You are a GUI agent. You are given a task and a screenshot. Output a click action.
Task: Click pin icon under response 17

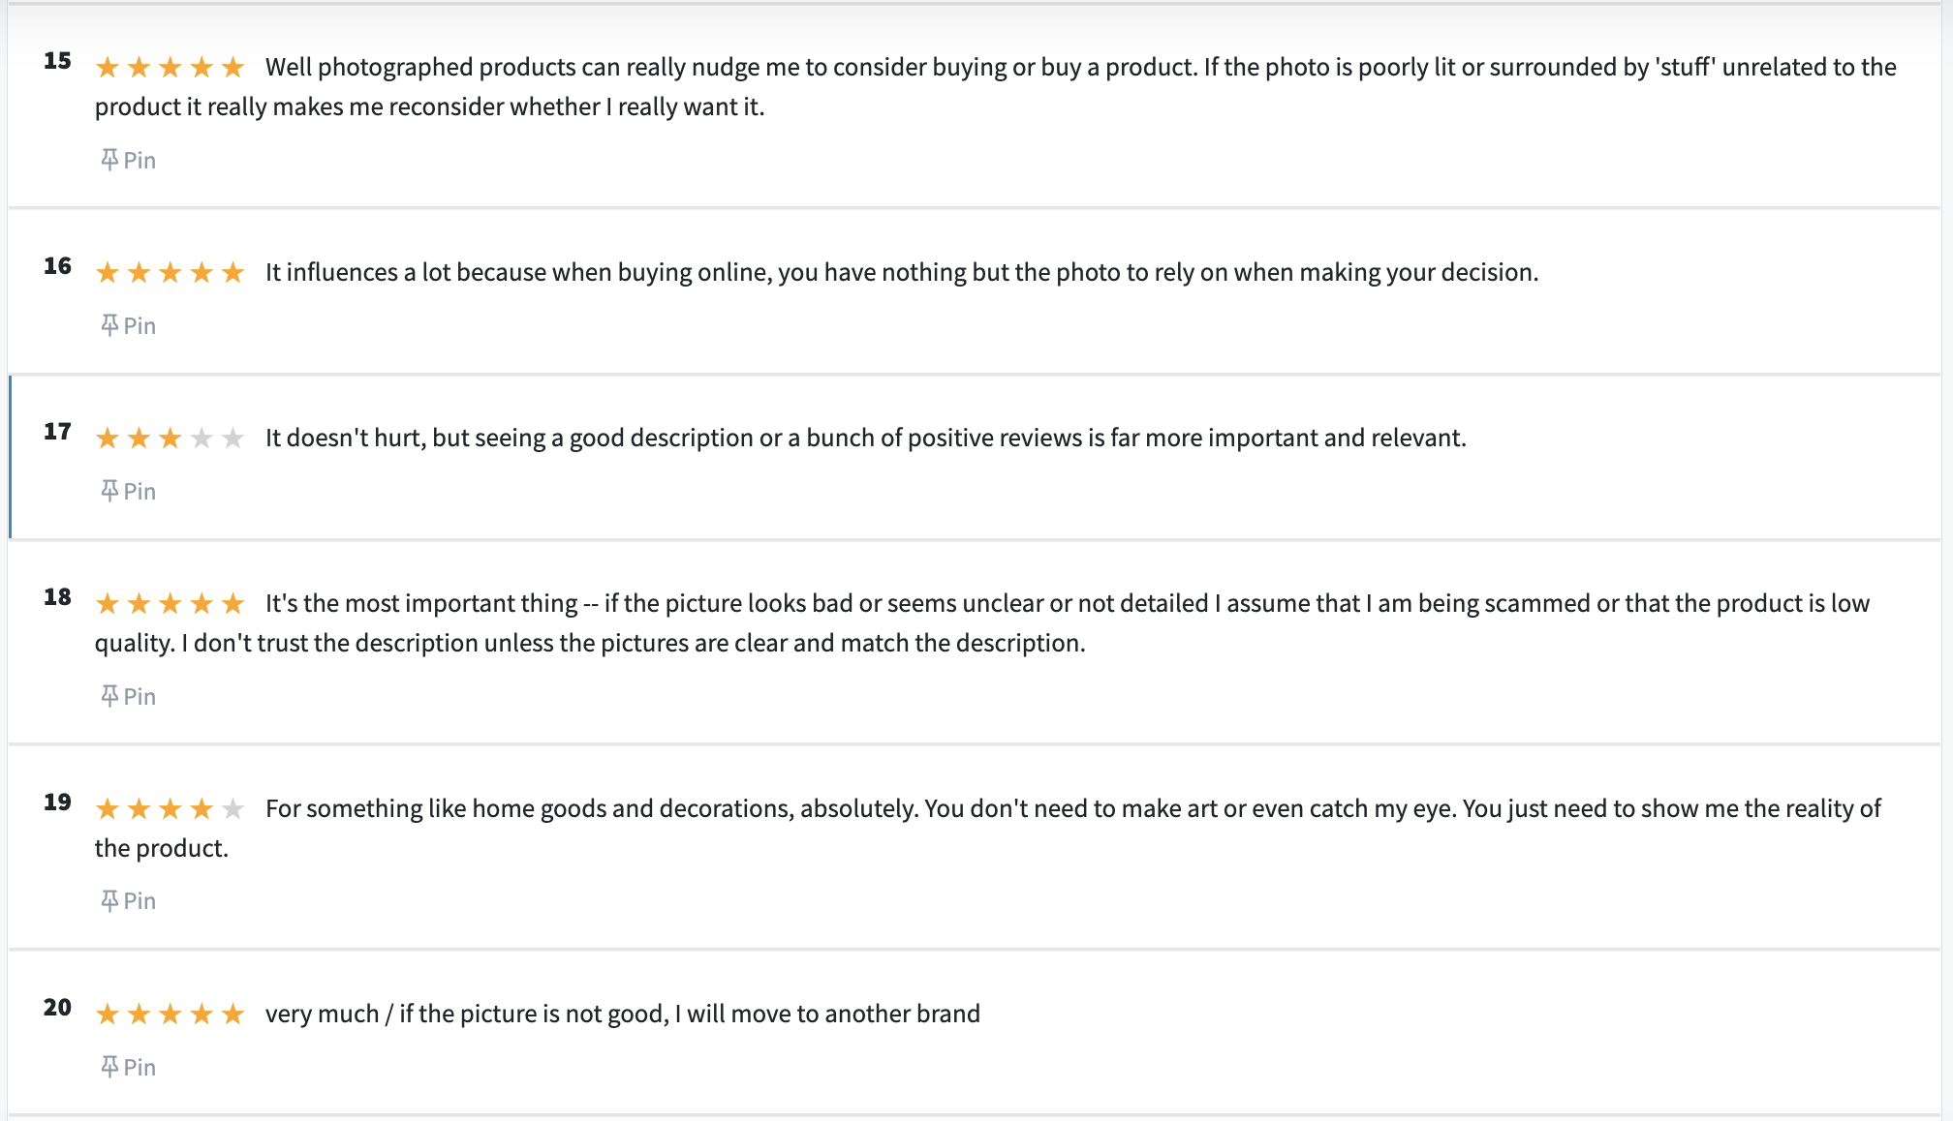tap(109, 491)
